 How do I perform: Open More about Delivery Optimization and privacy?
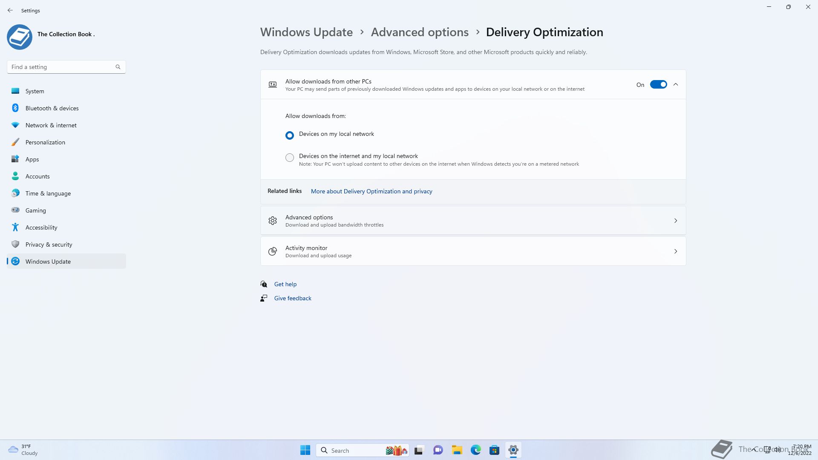pos(372,191)
